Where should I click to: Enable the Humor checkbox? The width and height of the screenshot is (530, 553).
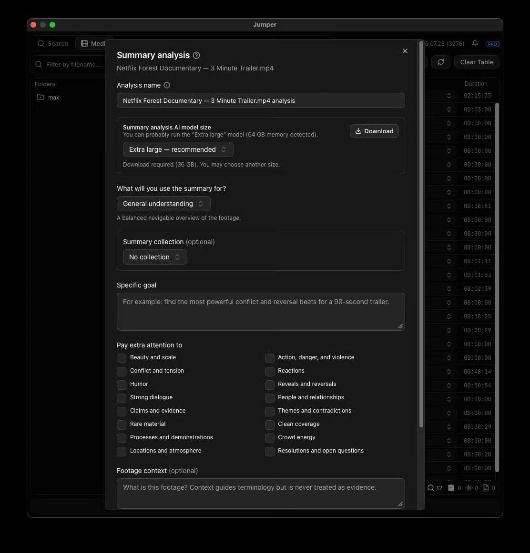pyautogui.click(x=122, y=385)
